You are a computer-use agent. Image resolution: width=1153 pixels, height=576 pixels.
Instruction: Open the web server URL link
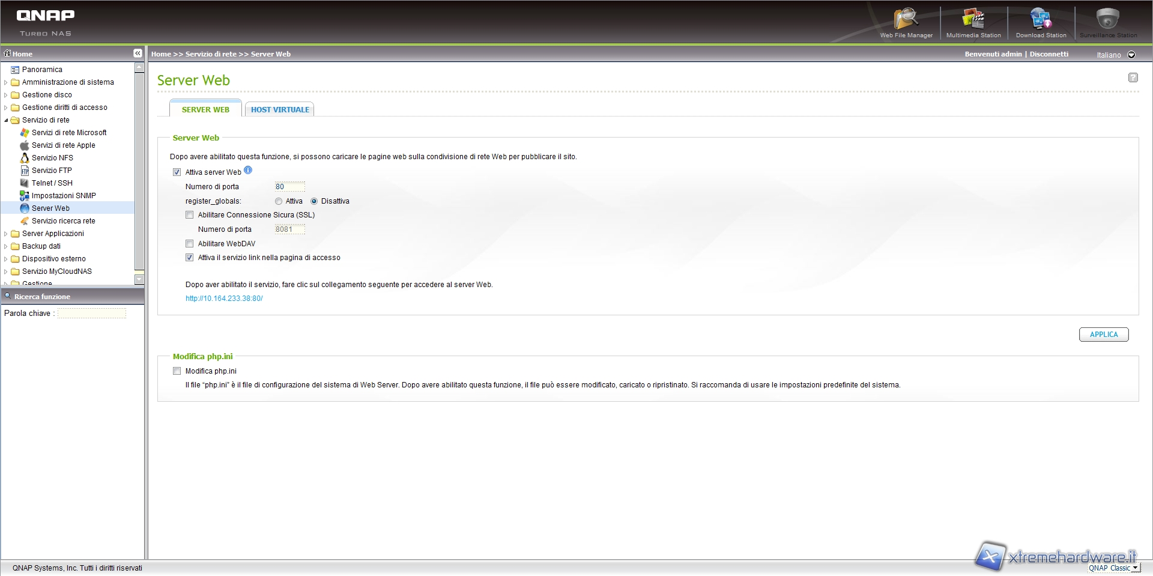coord(224,299)
